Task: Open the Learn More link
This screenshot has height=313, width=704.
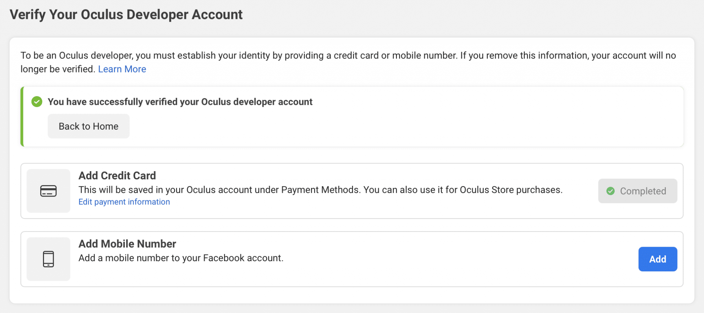Action: coord(122,69)
